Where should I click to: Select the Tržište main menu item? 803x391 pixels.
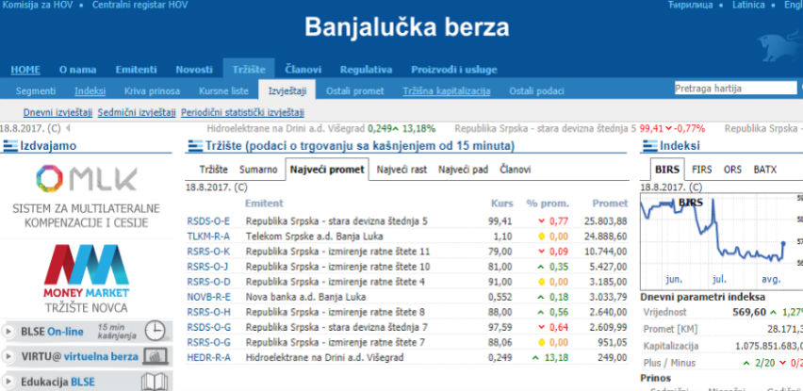click(249, 70)
